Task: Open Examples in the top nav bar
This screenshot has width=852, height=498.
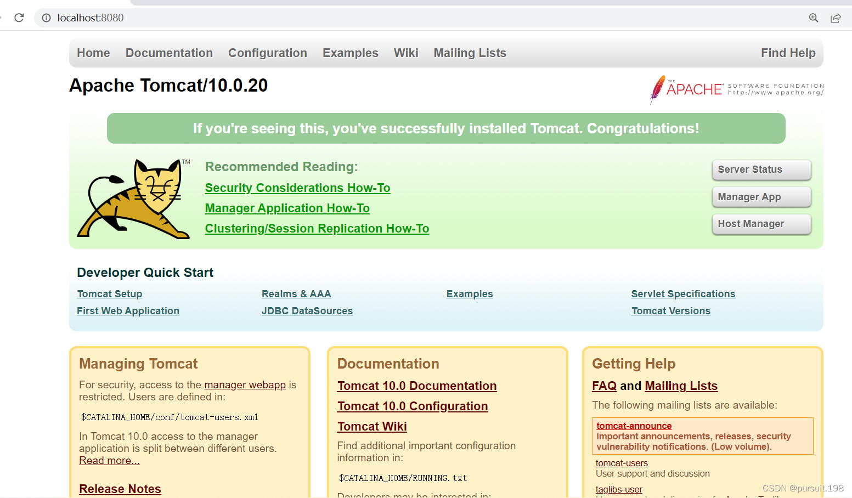Action: 351,53
